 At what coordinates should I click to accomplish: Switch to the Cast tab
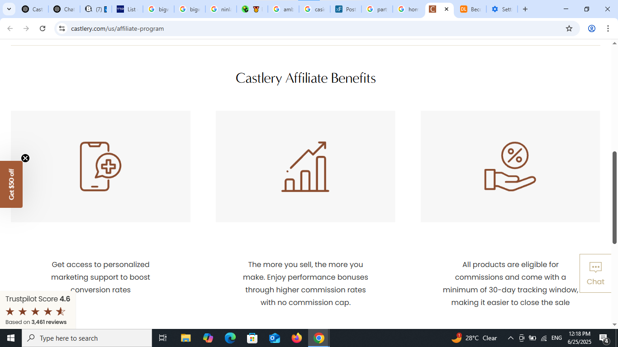coord(33,9)
